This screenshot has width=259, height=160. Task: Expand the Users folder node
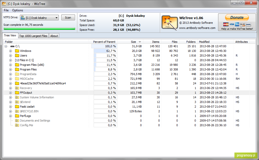pos(11,55)
